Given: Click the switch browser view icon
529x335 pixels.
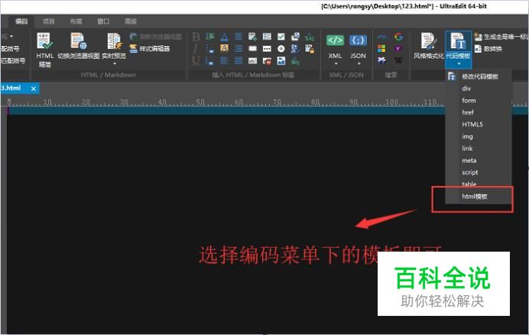Looking at the screenshot, I should coord(78,41).
